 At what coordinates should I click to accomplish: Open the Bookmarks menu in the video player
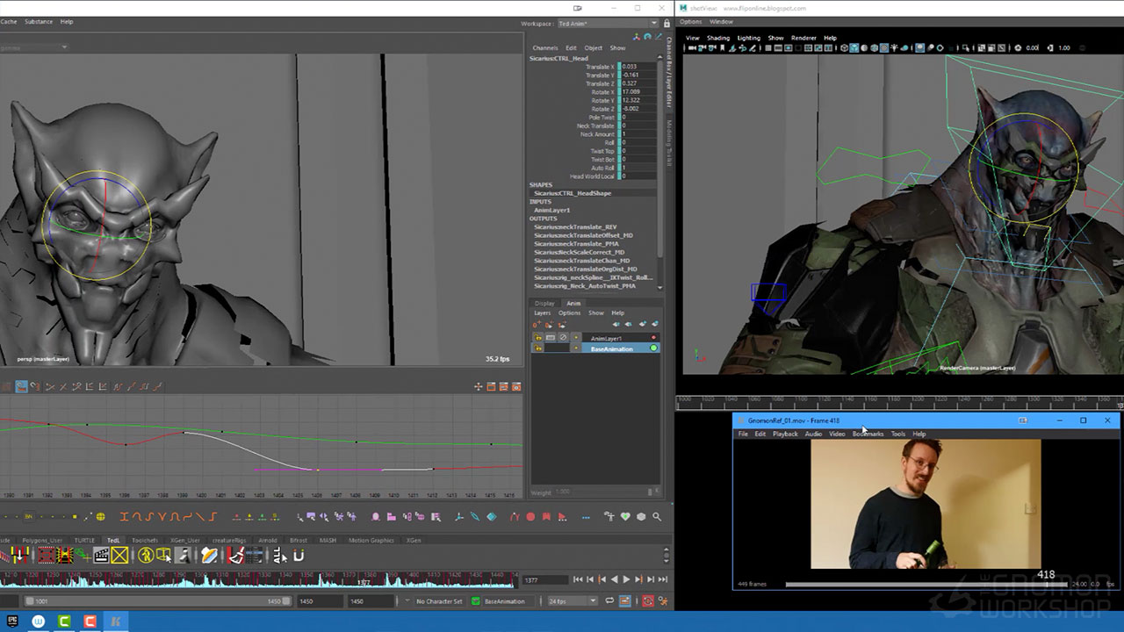pos(868,434)
